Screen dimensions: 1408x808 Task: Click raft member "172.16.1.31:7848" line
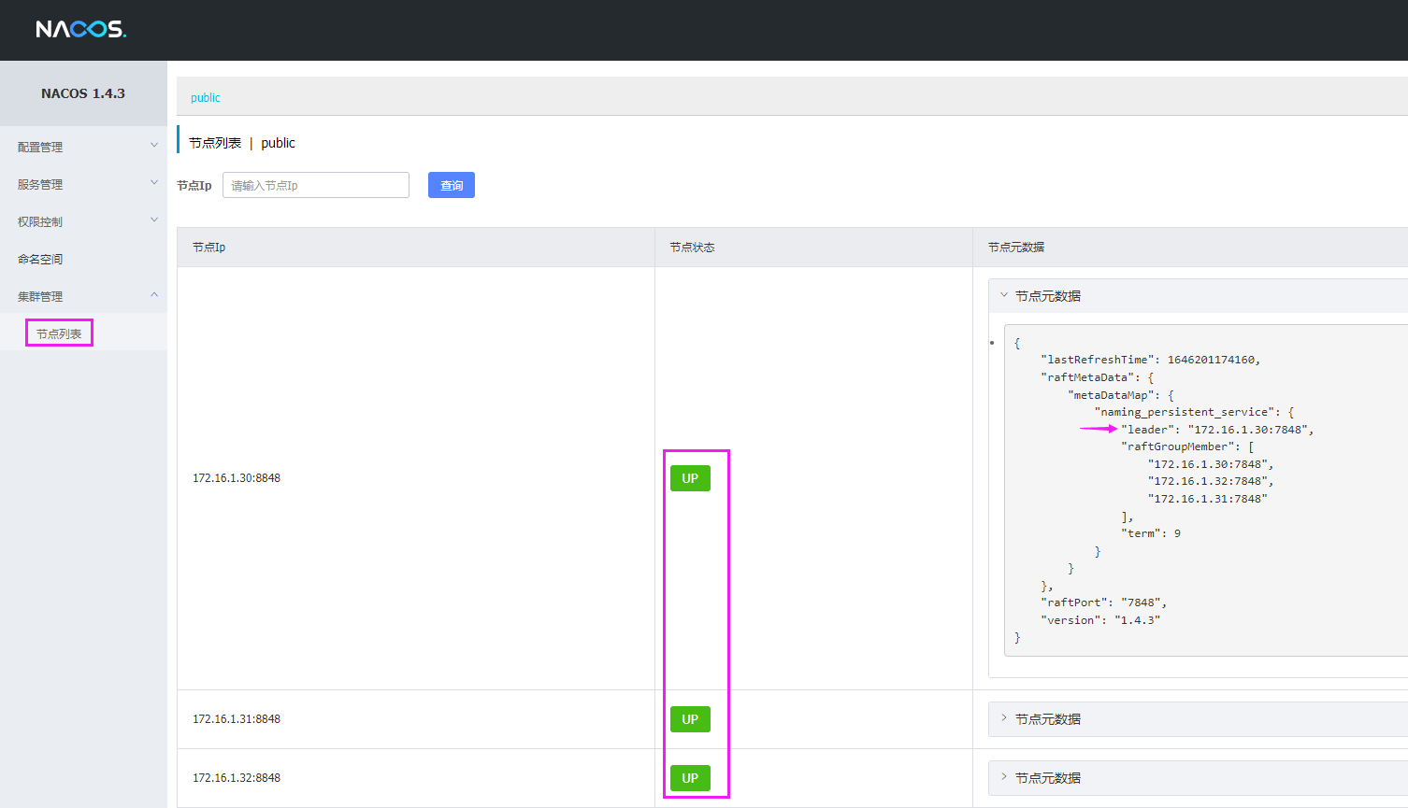tap(1207, 499)
